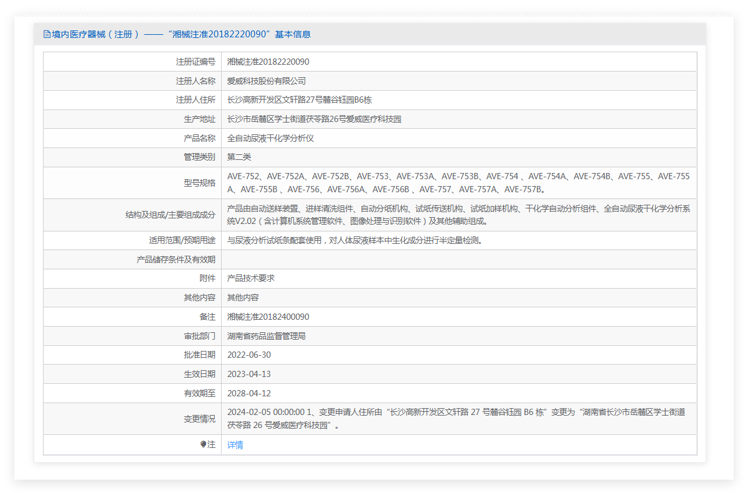
Task: Select 其他内容 value cell
Action: click(x=459, y=297)
